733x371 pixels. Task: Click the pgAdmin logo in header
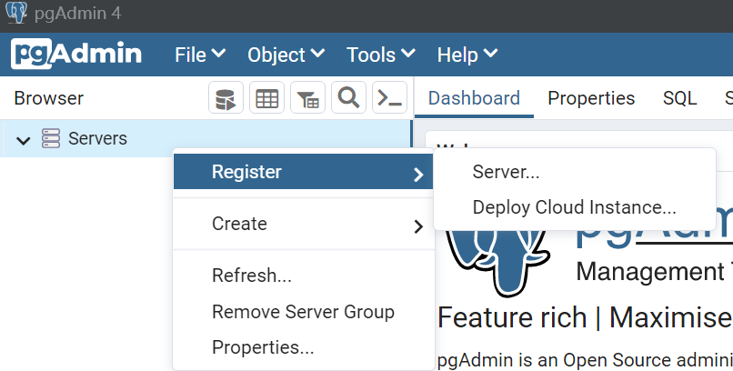[76, 55]
